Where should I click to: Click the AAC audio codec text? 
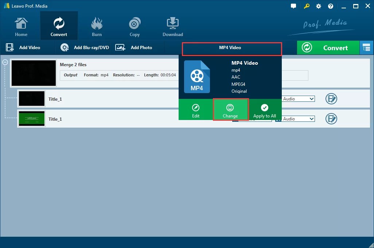click(235, 77)
